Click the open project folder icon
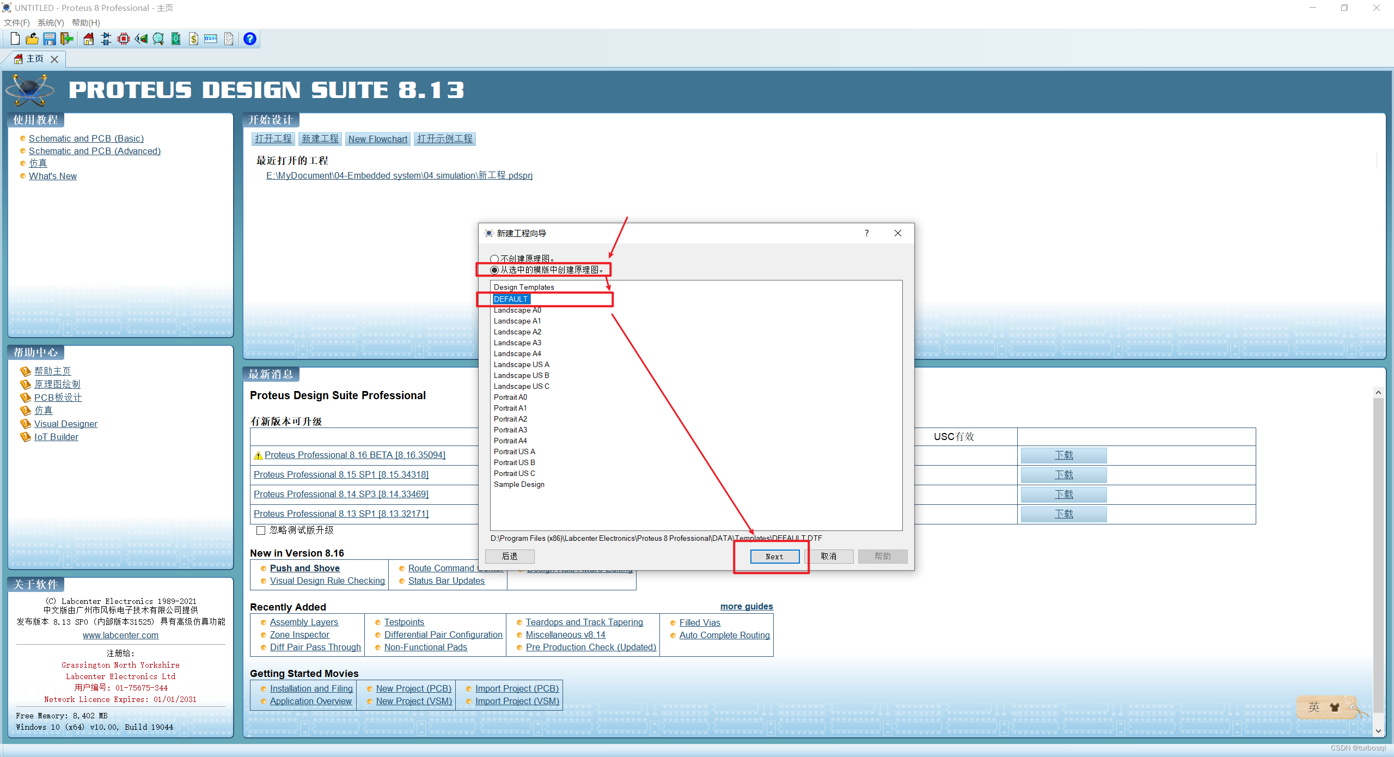Image resolution: width=1394 pixels, height=757 pixels. click(32, 39)
